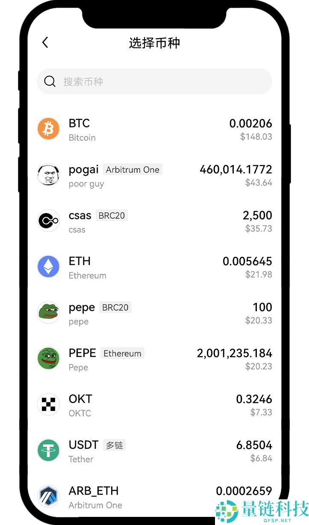
Task: Click the magnifier search icon
Action: [50, 81]
